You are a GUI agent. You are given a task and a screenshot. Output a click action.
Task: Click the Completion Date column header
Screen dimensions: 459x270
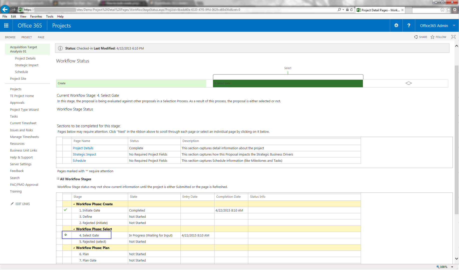pyautogui.click(x=228, y=196)
